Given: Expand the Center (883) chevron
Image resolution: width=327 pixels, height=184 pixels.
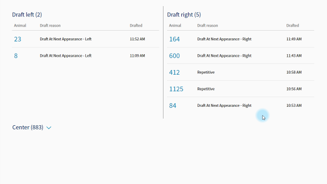Looking at the screenshot, I should click(x=49, y=128).
